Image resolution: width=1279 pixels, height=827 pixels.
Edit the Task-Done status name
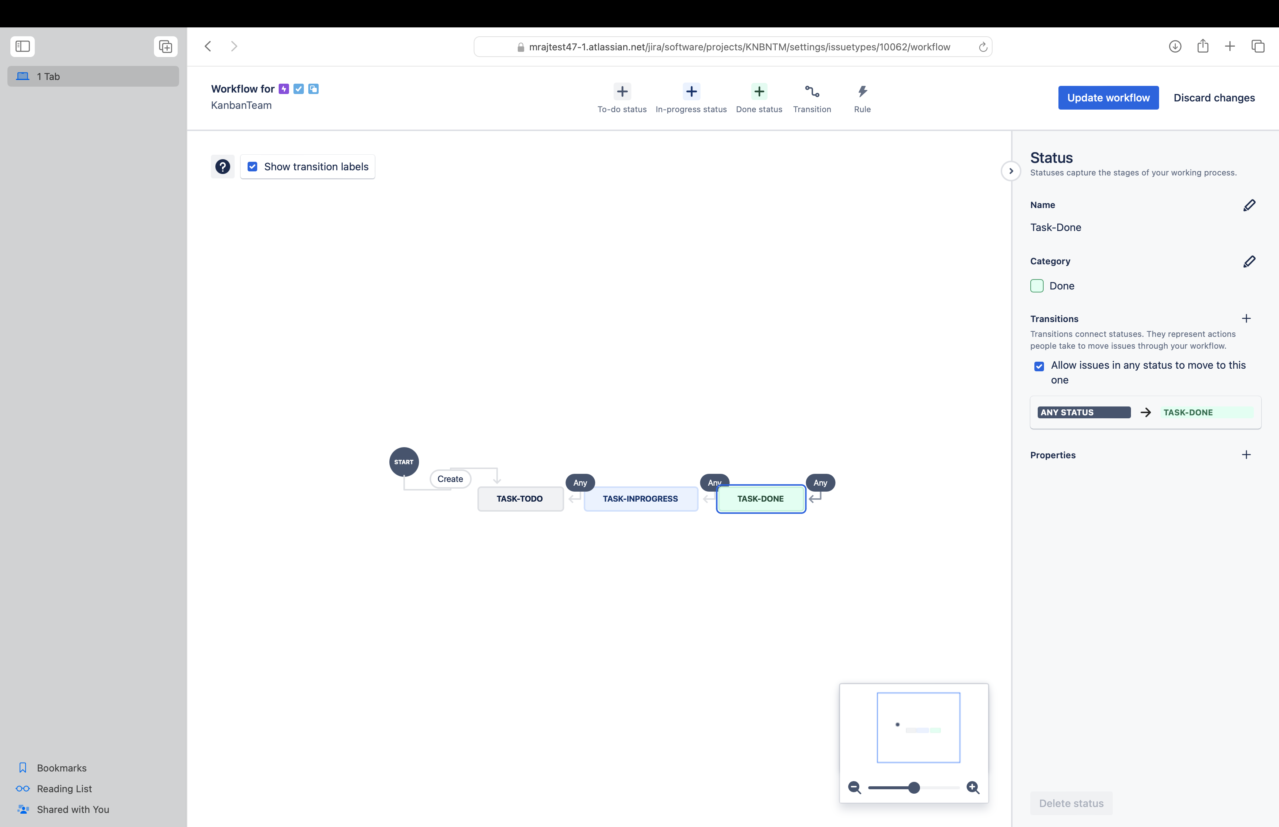[1249, 205]
